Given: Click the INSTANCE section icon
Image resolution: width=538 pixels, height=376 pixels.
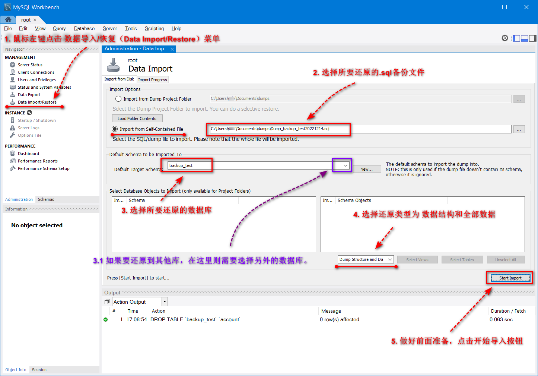Looking at the screenshot, I should click(x=29, y=113).
